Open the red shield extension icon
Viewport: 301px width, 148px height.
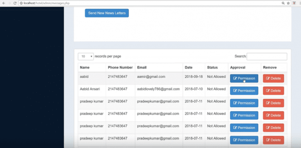point(294,3)
